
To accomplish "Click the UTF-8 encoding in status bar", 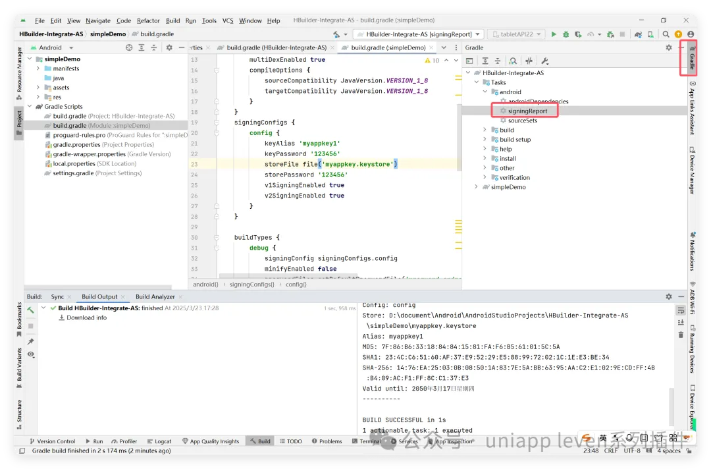I will [x=631, y=451].
